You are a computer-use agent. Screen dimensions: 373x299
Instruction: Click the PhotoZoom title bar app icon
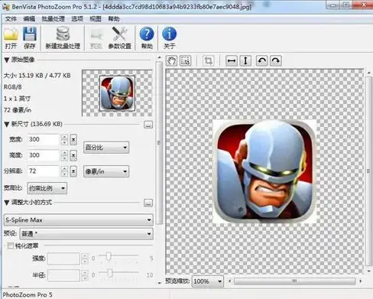5,7
